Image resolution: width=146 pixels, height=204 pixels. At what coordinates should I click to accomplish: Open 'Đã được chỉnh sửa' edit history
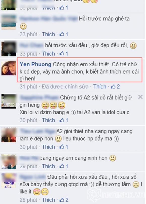click(x=65, y=87)
